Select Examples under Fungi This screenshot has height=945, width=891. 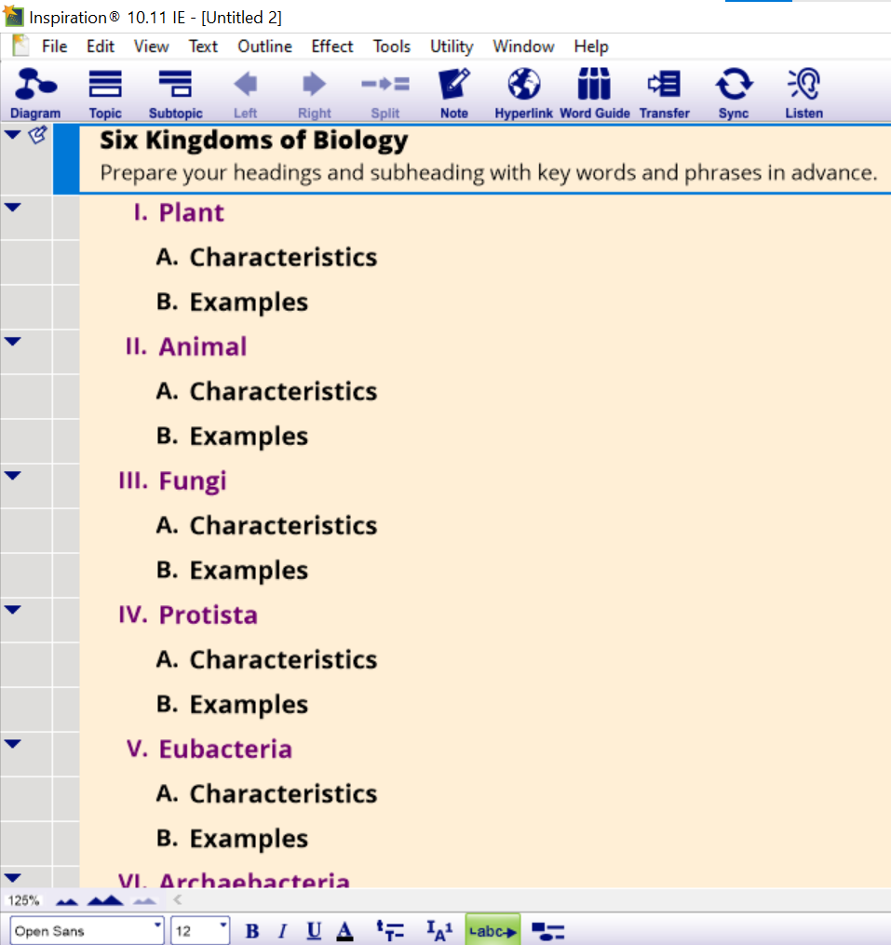point(249,571)
